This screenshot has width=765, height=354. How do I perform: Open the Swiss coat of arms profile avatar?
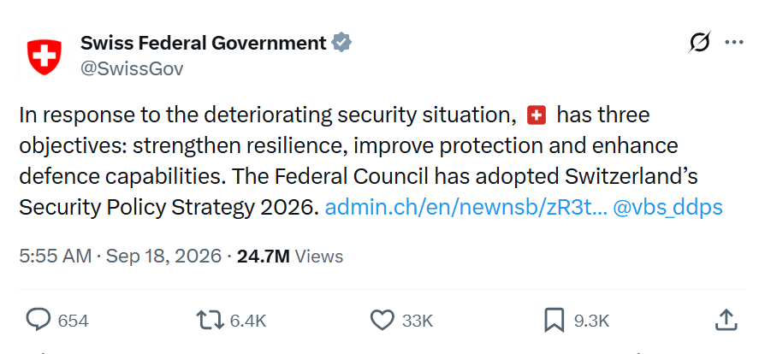[x=44, y=56]
